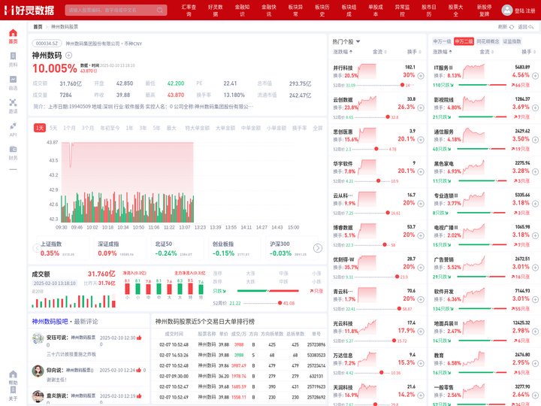Open the 关于 about icon in sidebar
The width and height of the screenshot is (541, 406).
(13, 390)
